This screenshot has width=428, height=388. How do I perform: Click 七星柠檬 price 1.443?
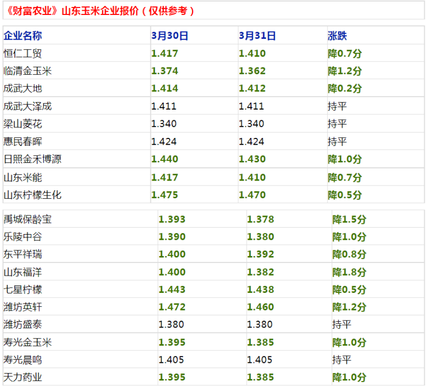(x=172, y=290)
